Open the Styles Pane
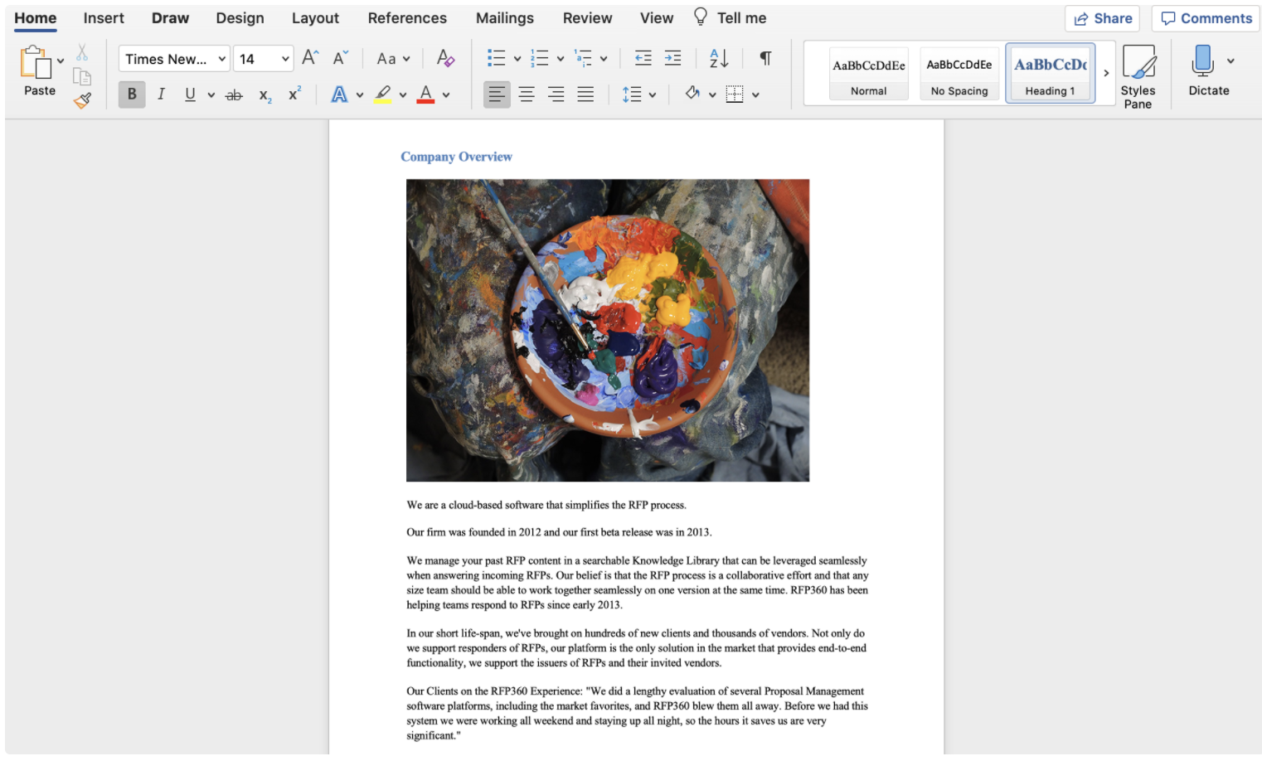The width and height of the screenshot is (1262, 761). tap(1138, 76)
